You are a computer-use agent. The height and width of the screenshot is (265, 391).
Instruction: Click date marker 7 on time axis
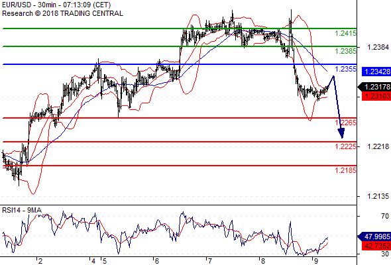pos(209,261)
